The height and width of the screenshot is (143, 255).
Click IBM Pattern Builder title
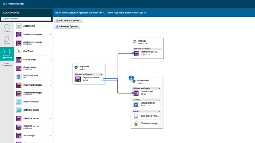[14, 4]
